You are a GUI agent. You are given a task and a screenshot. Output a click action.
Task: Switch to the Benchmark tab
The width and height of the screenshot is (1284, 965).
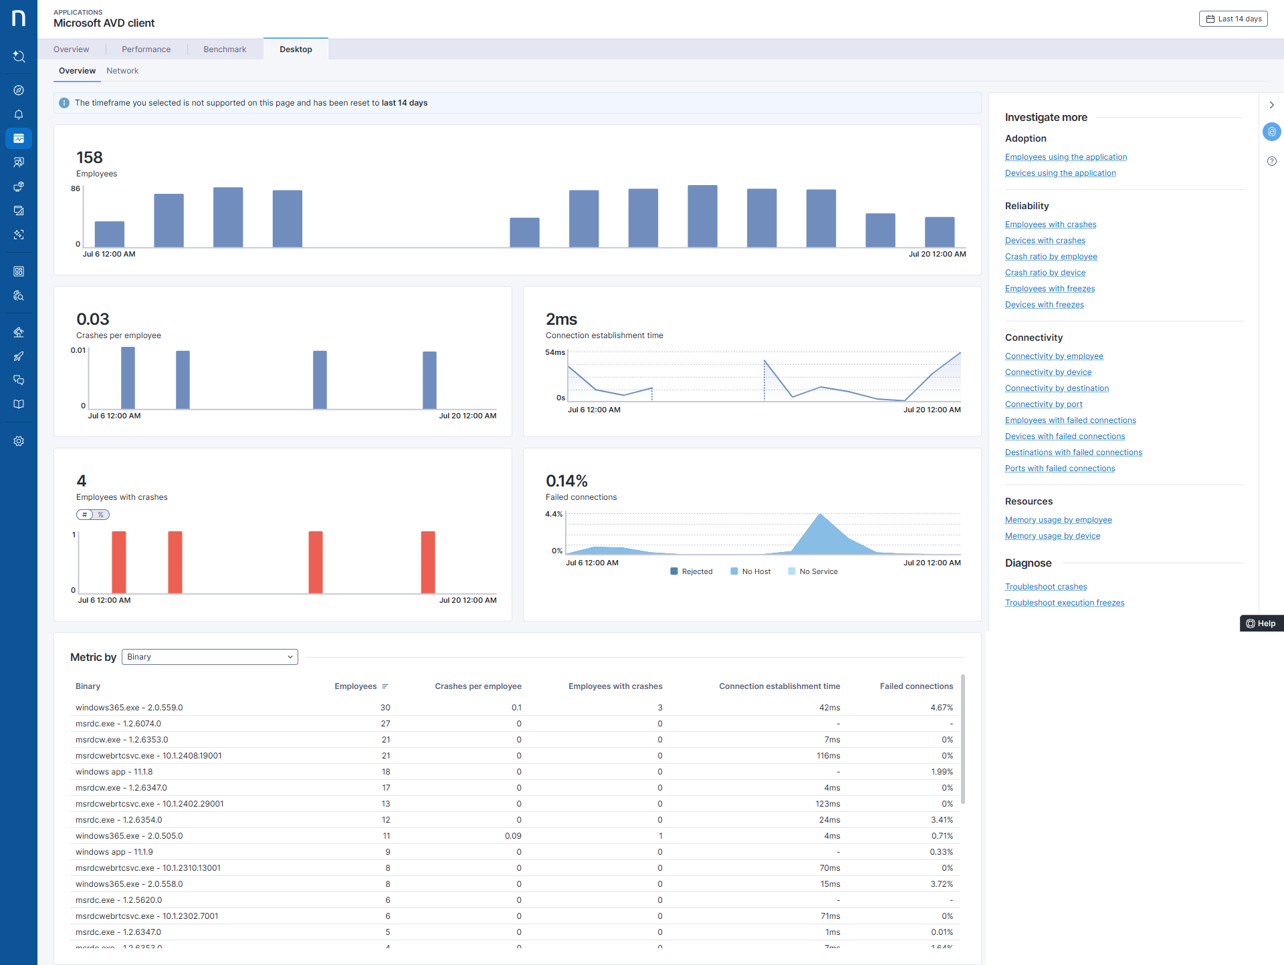click(225, 49)
